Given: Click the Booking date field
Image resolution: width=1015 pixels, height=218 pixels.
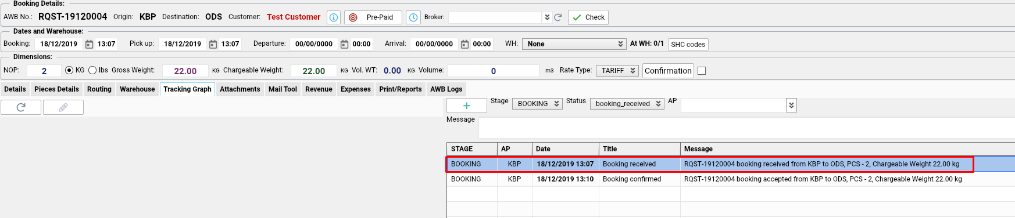Looking at the screenshot, I should pos(59,44).
